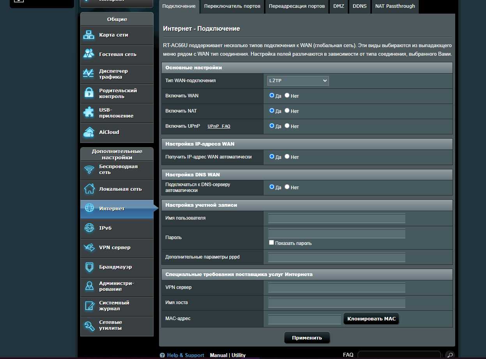
Task: Click the VPN сервер address field
Action: 337,288
